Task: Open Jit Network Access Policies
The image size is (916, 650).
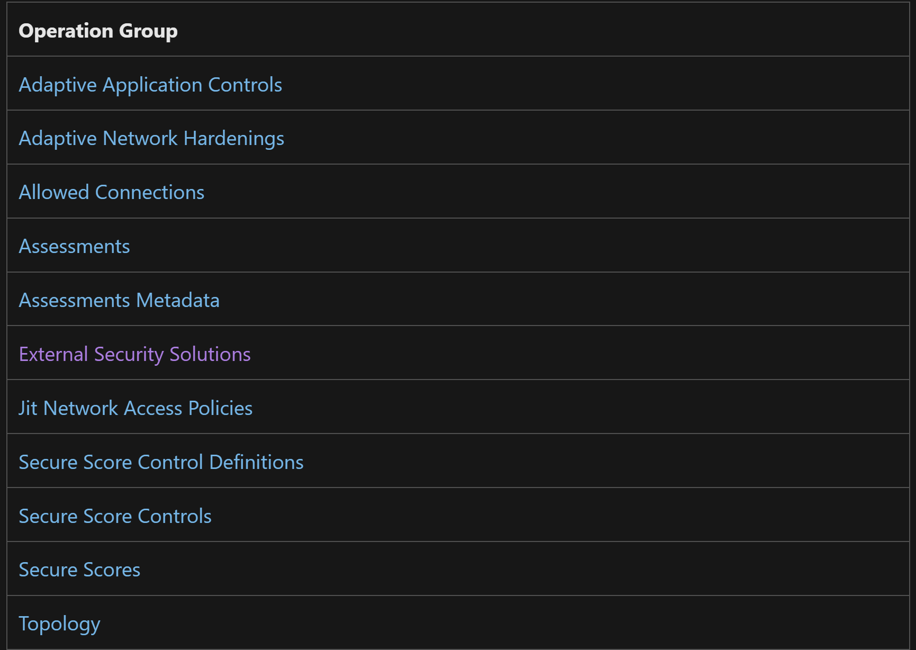Action: [136, 408]
